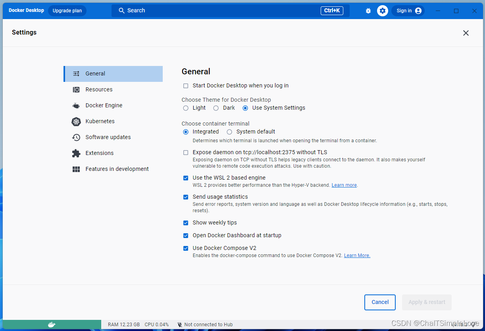485x331 pixels.
Task: Click the General sliders icon in sidebar
Action: (76, 74)
